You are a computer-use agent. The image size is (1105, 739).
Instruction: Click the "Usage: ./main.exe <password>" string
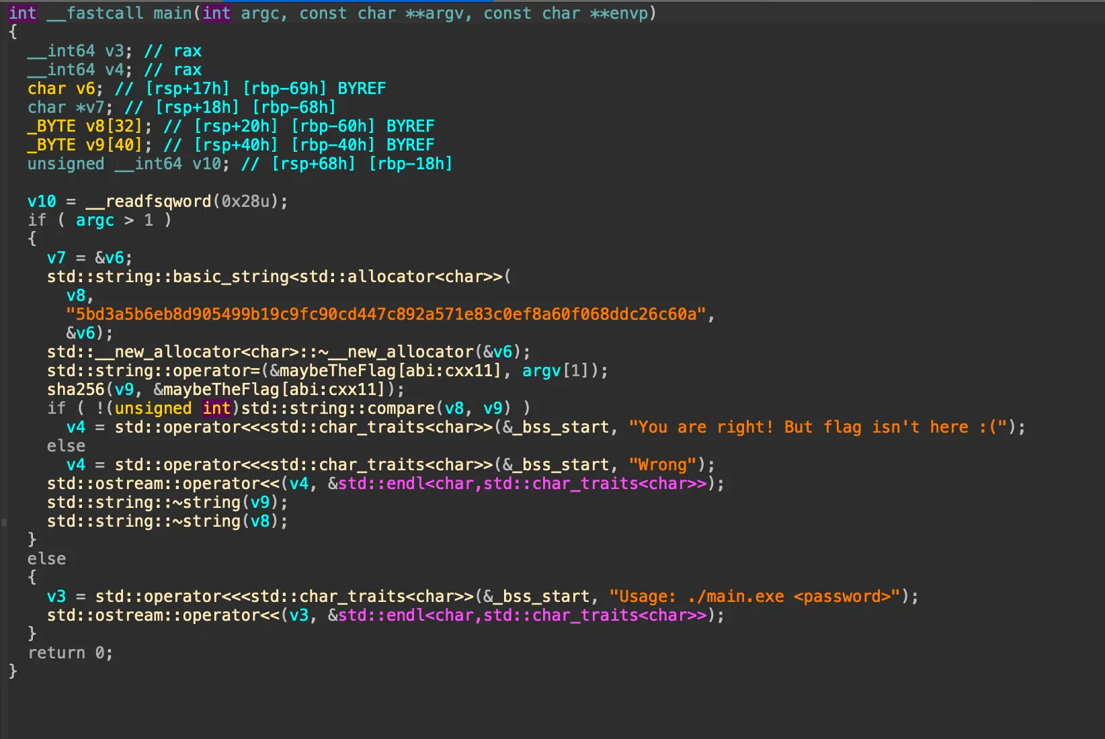tap(755, 597)
